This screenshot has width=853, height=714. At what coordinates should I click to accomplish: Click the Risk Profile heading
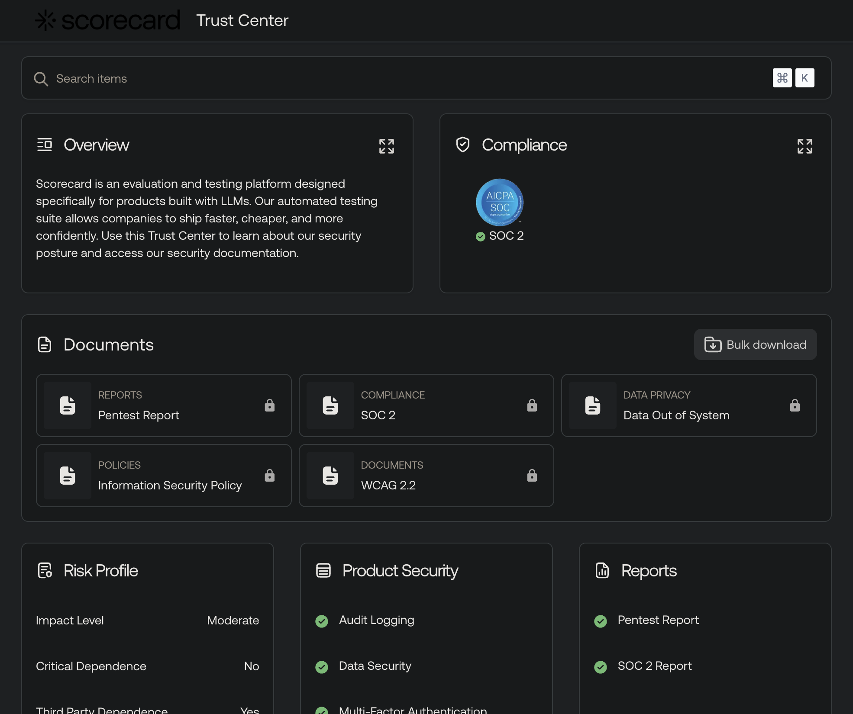pos(100,570)
